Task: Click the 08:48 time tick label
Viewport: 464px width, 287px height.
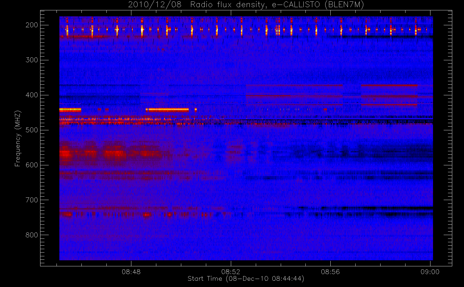Action: tap(131, 272)
